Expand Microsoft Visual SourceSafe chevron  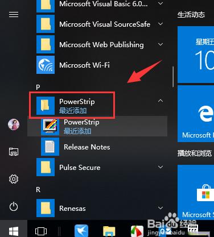tap(160, 24)
